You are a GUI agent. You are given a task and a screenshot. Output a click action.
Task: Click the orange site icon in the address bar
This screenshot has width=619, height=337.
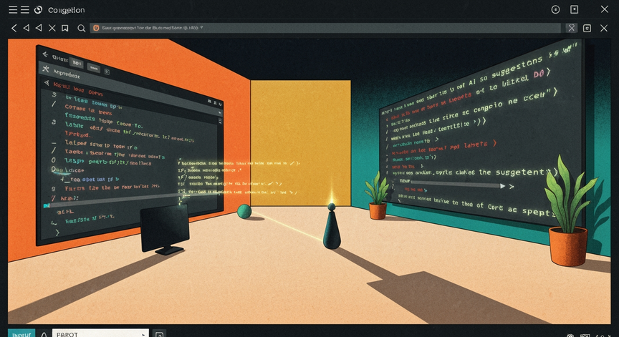96,28
